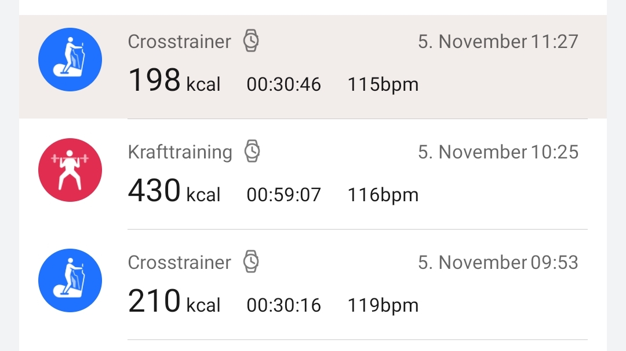Tap the 116bpm heart rate value
This screenshot has height=351, width=626.
coord(383,195)
